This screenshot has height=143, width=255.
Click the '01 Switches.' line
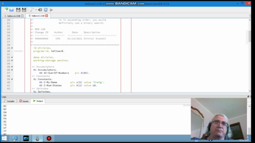(x=42, y=92)
